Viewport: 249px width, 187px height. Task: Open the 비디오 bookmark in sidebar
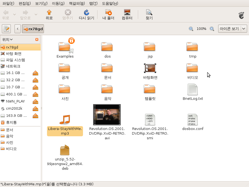[20, 149]
